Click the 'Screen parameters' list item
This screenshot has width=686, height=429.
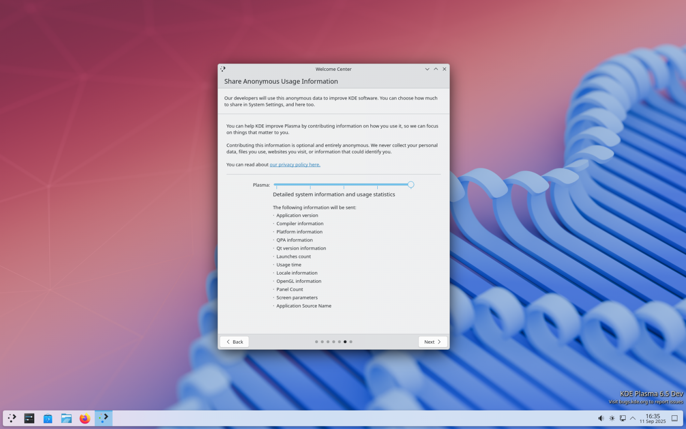point(297,298)
